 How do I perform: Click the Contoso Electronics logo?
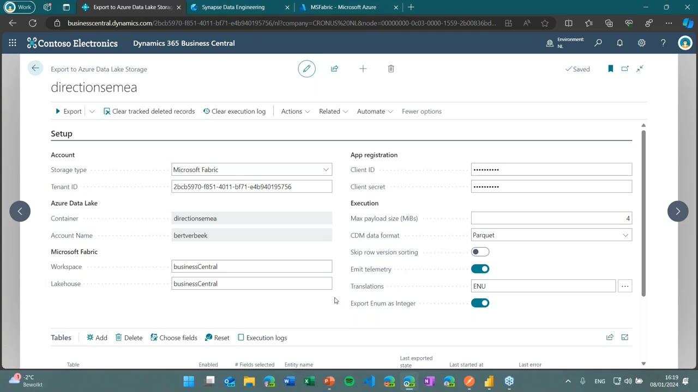(x=73, y=43)
